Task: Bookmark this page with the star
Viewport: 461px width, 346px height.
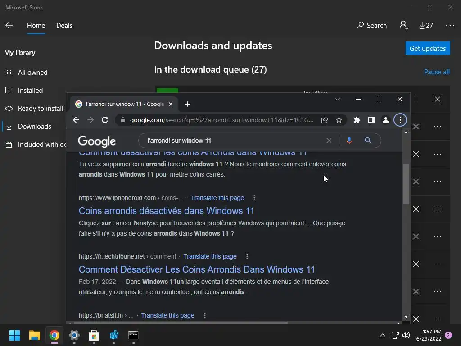Action: pyautogui.click(x=339, y=120)
